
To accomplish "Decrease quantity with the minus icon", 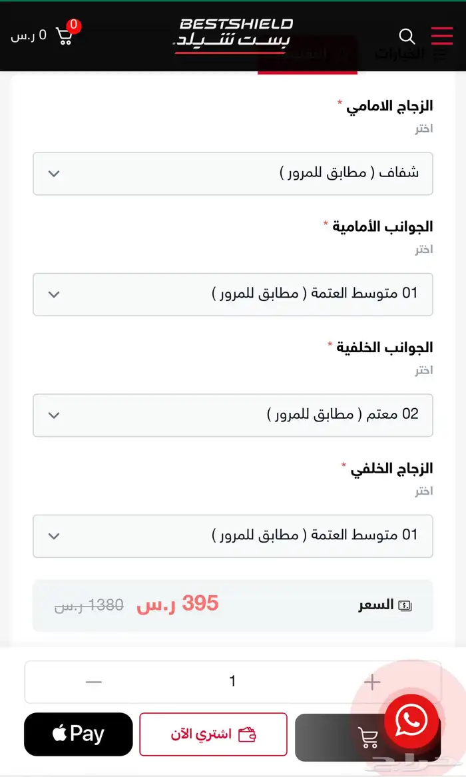I will tap(94, 682).
